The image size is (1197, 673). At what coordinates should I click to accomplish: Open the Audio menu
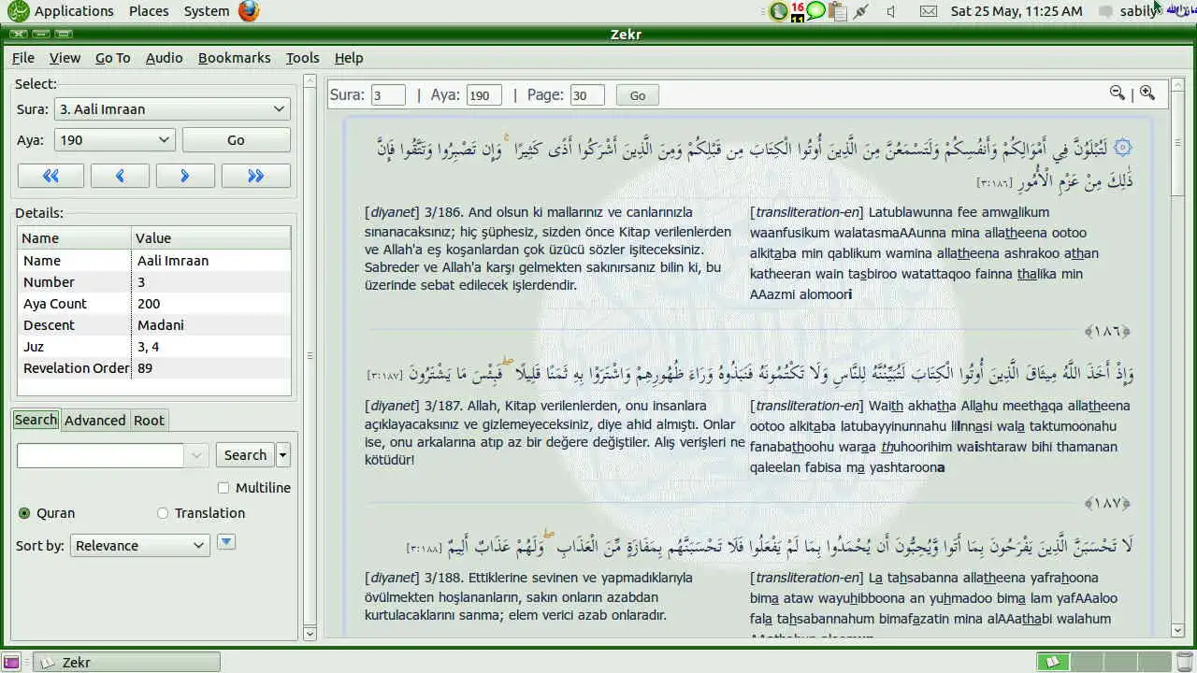click(164, 58)
